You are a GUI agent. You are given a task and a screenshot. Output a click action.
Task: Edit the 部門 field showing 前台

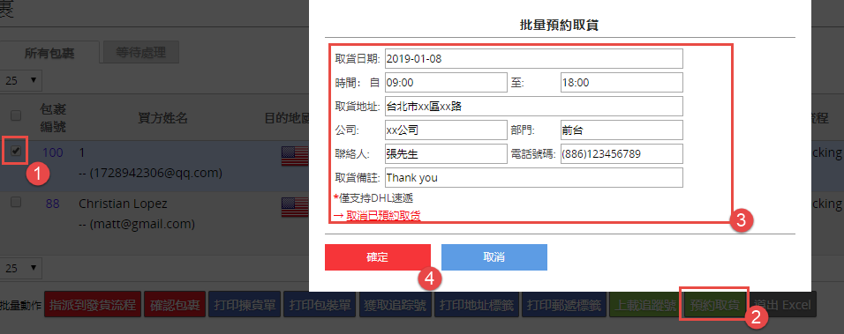[622, 130]
